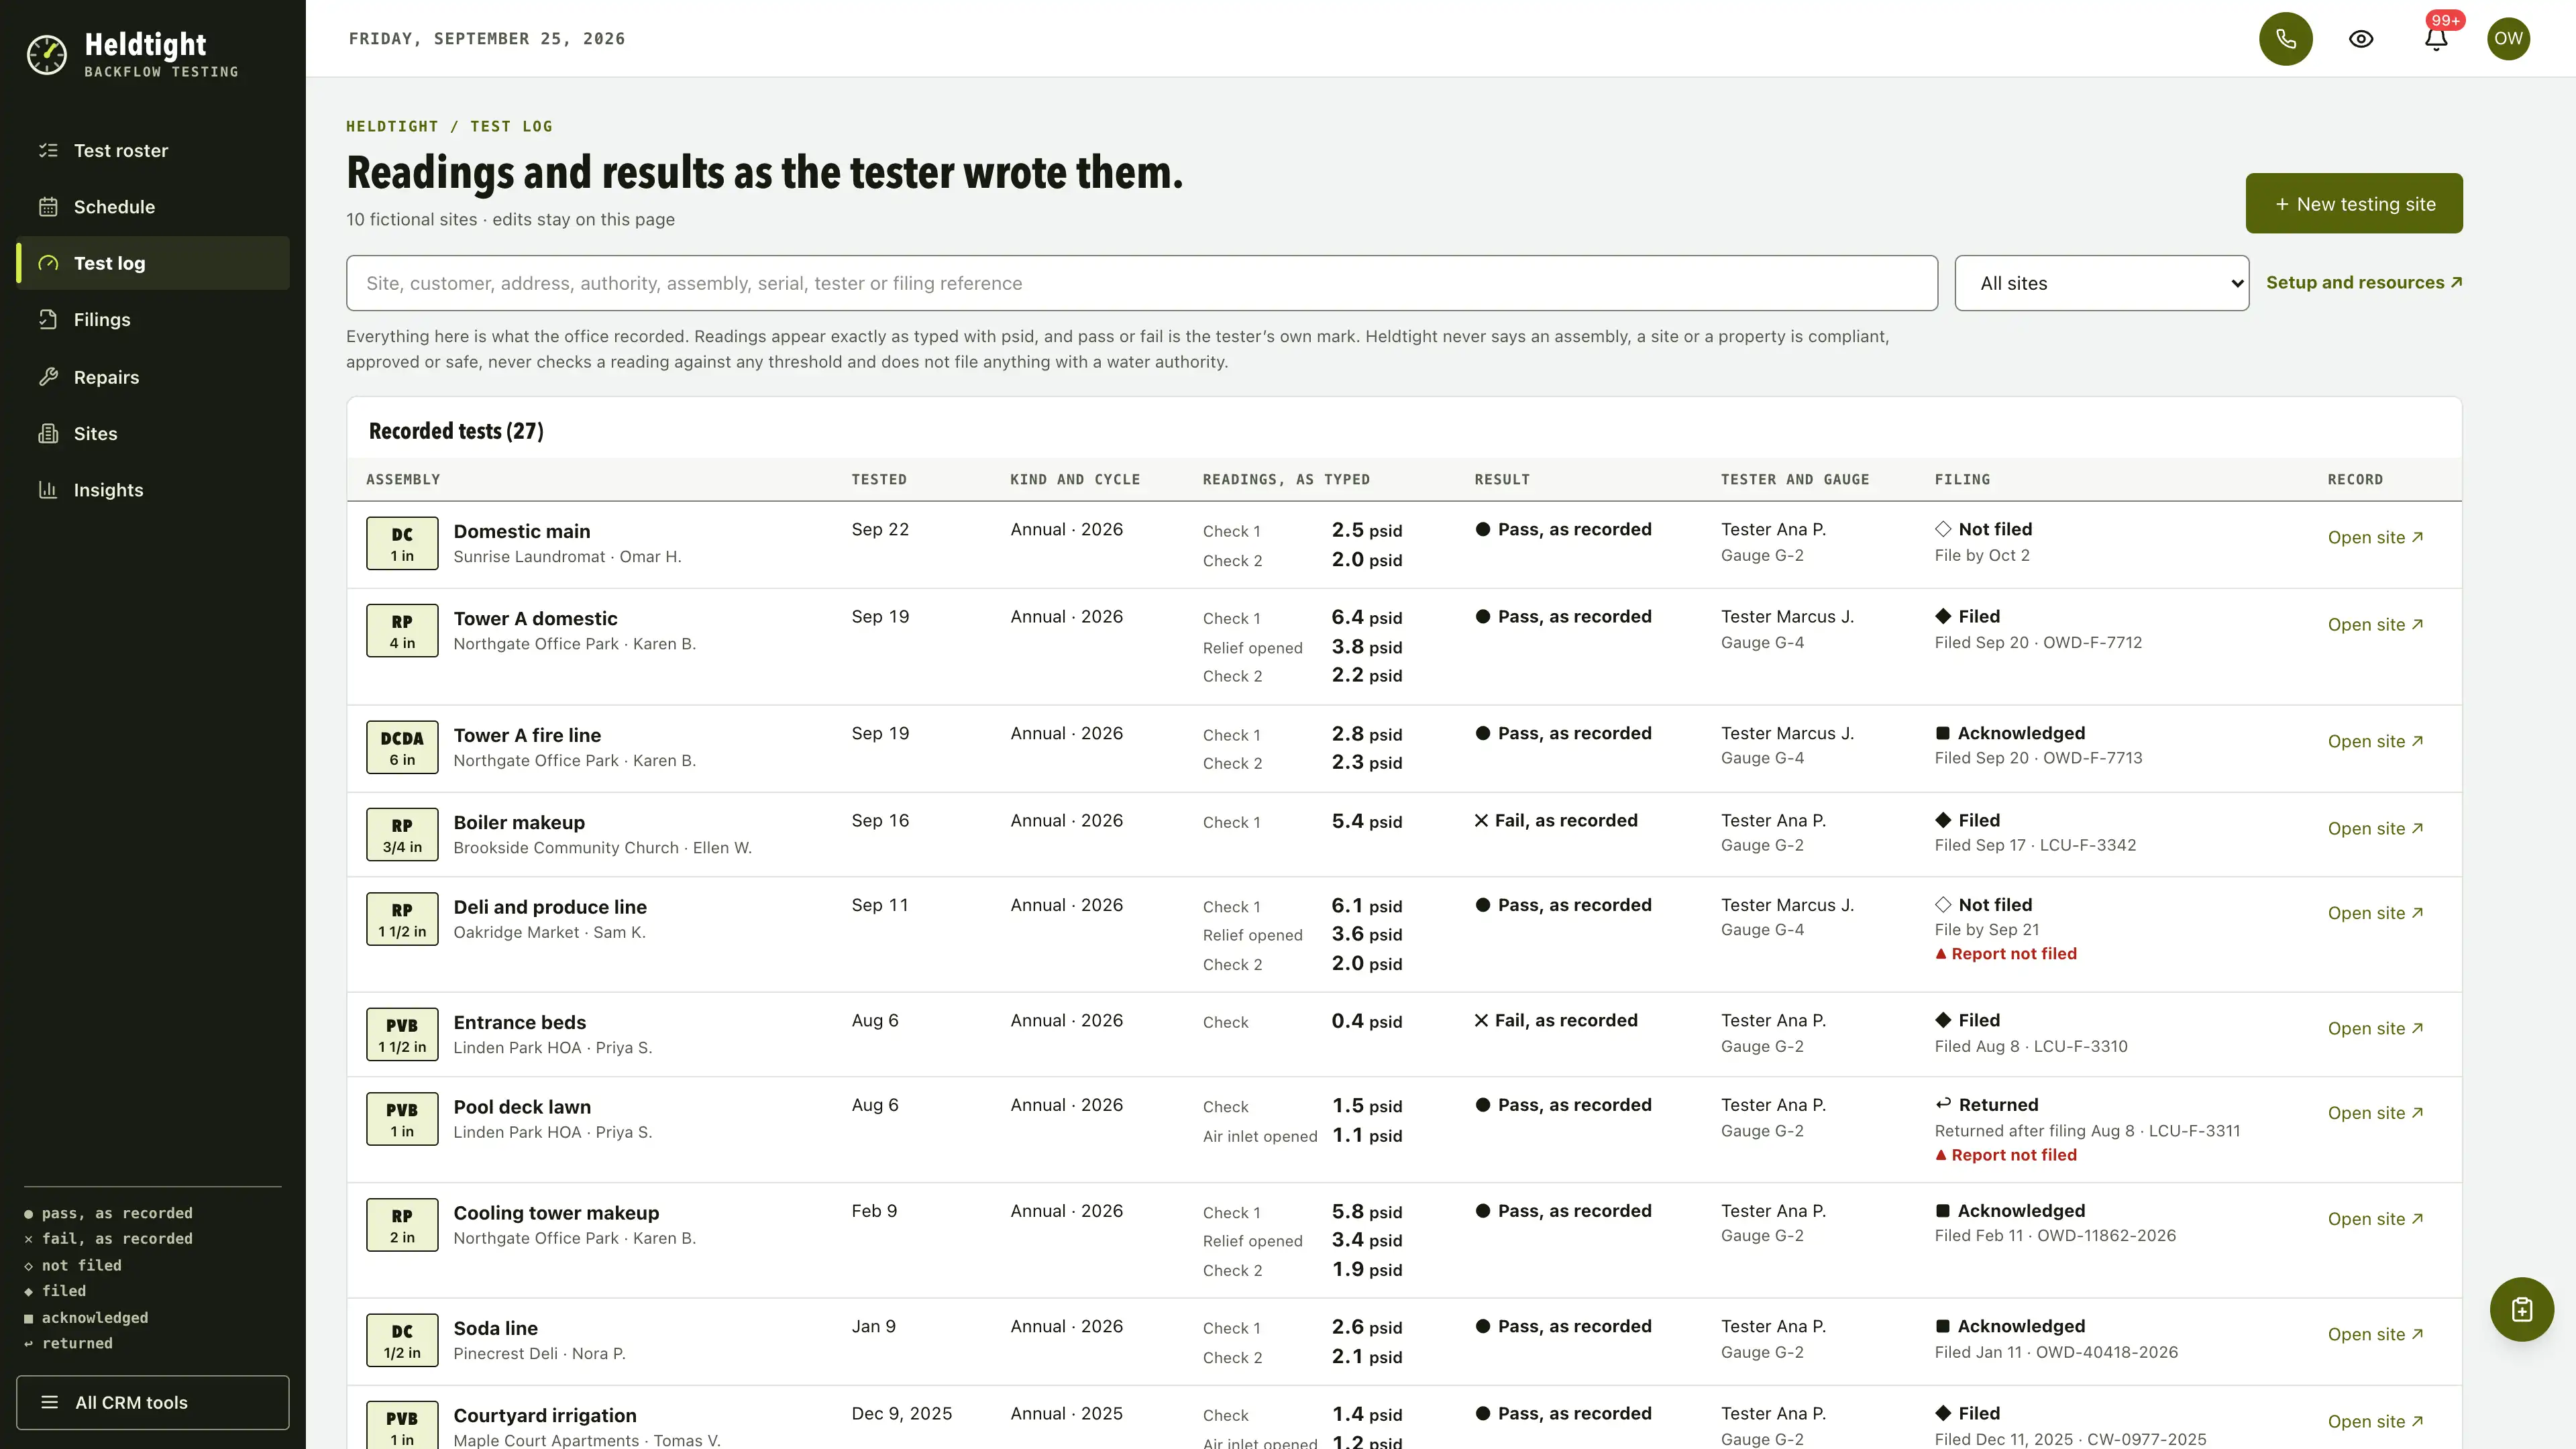
Task: Open site for Deli and produce line
Action: click(2375, 913)
